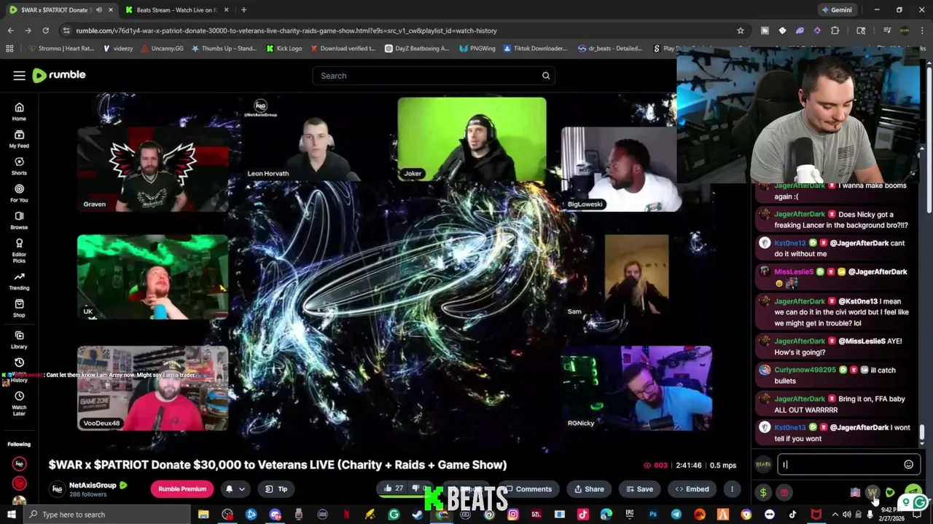Click the Rumble logo
The height and width of the screenshot is (524, 933).
tap(59, 75)
